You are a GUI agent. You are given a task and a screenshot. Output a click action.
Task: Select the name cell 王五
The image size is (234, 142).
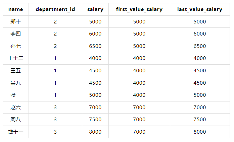point(15,71)
